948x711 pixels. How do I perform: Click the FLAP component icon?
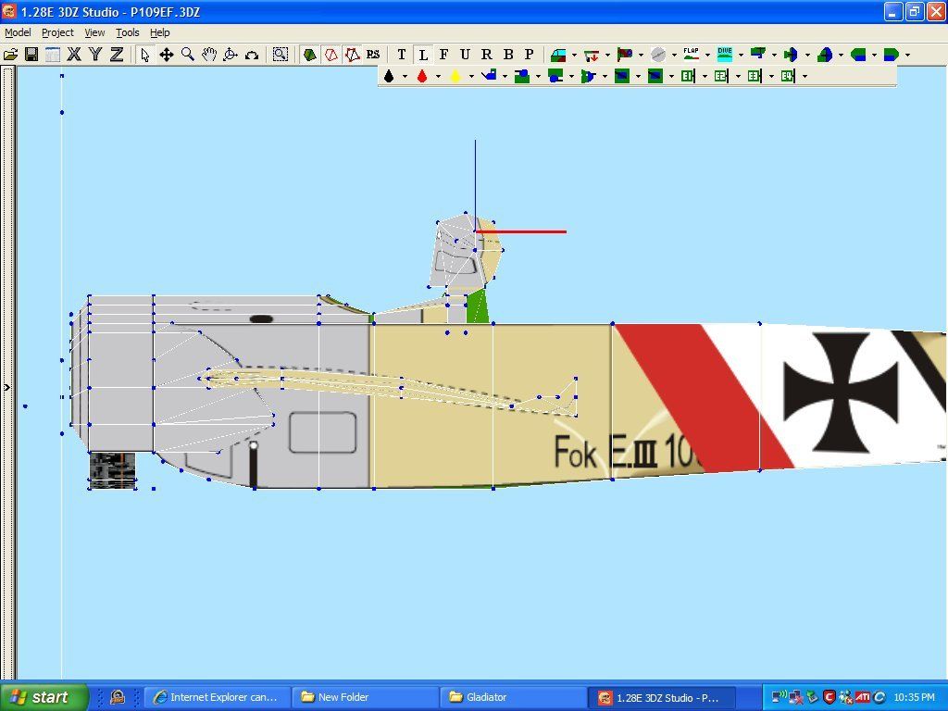691,55
